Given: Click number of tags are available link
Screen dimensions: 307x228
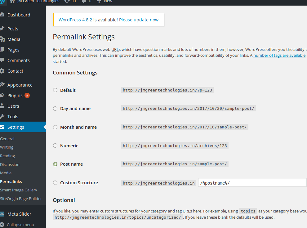Looking at the screenshot, I should pyautogui.click(x=279, y=56).
